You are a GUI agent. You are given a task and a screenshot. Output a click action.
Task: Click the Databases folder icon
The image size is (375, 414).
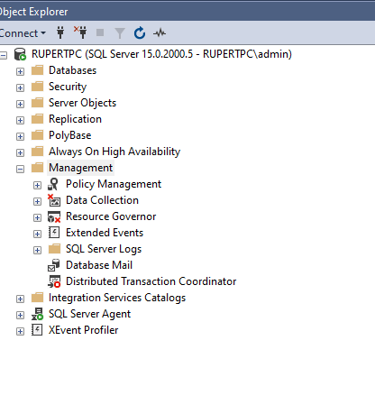pyautogui.click(x=38, y=70)
